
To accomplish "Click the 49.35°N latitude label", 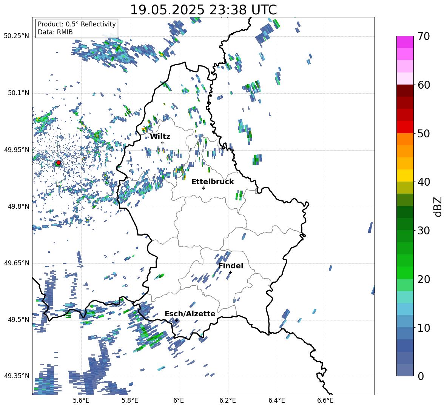I will pos(17,376).
